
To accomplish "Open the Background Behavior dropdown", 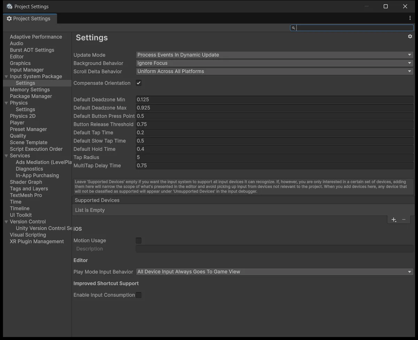I will pyautogui.click(x=274, y=63).
